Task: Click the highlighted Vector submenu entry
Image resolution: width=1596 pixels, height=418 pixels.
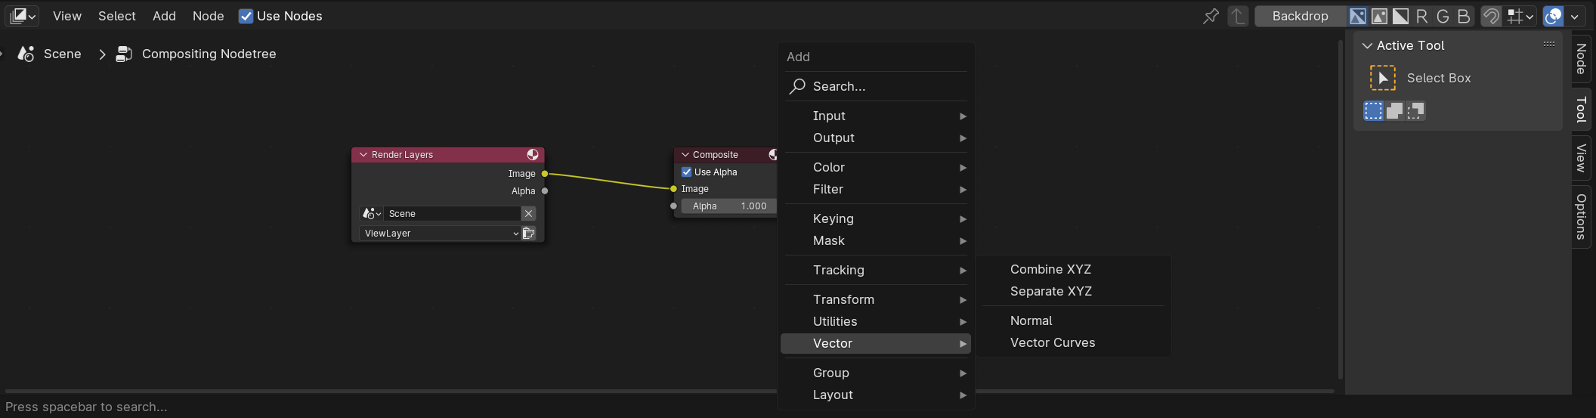Action: click(877, 343)
